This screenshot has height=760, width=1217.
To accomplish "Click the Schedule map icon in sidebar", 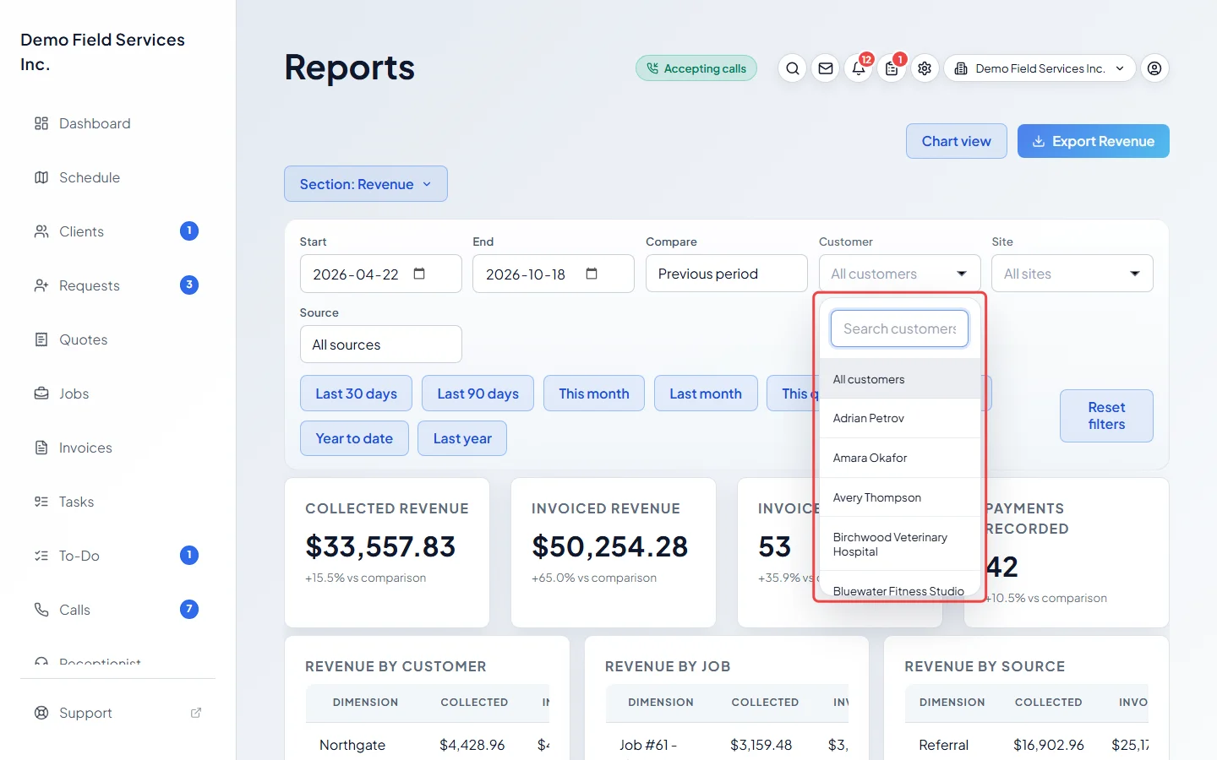I will [x=41, y=177].
